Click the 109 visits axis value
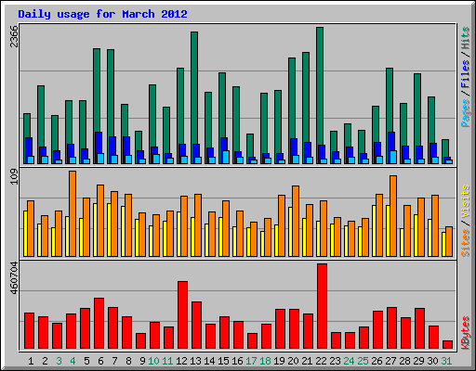The width and height of the screenshot is (476, 371). pyautogui.click(x=14, y=177)
